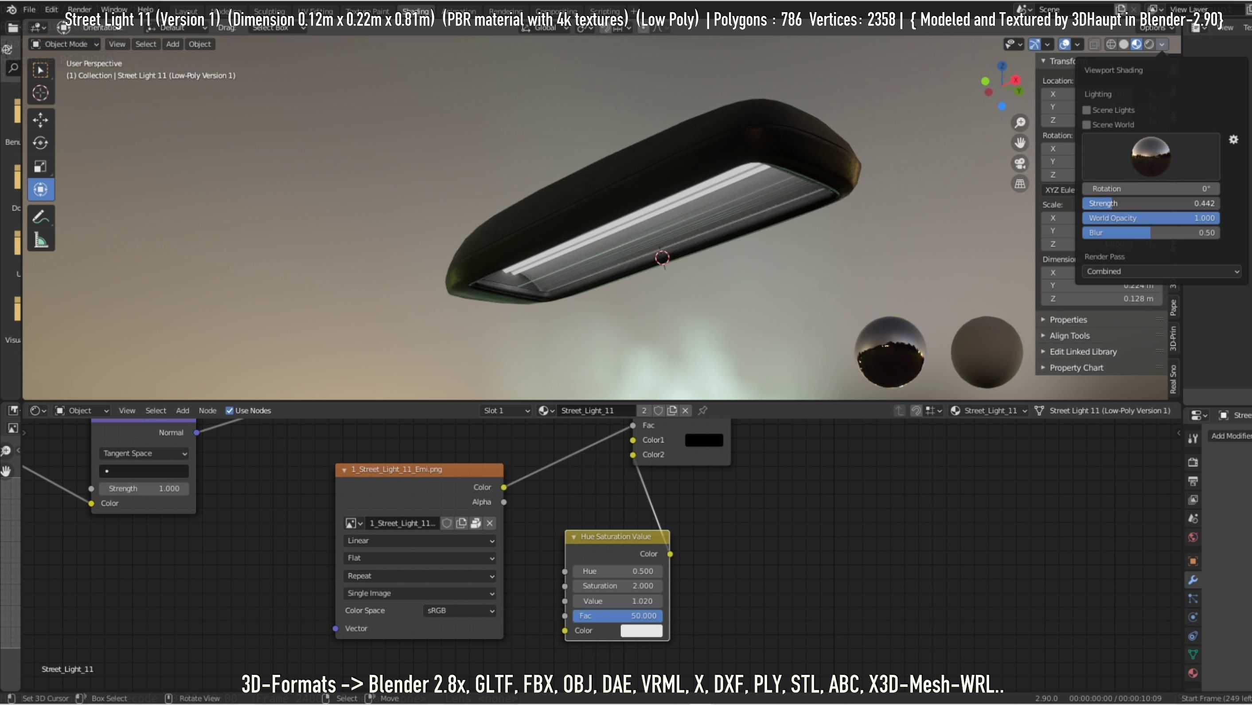
Task: Unlink image with X in texture node
Action: 489,523
